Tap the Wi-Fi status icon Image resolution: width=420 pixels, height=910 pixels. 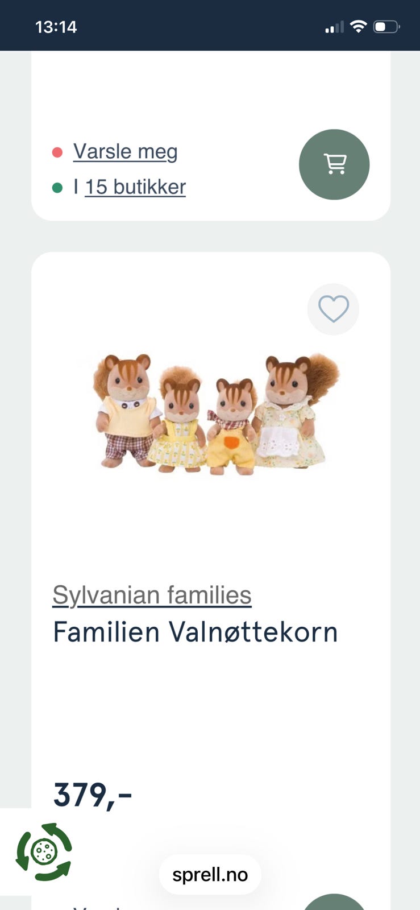click(x=358, y=26)
